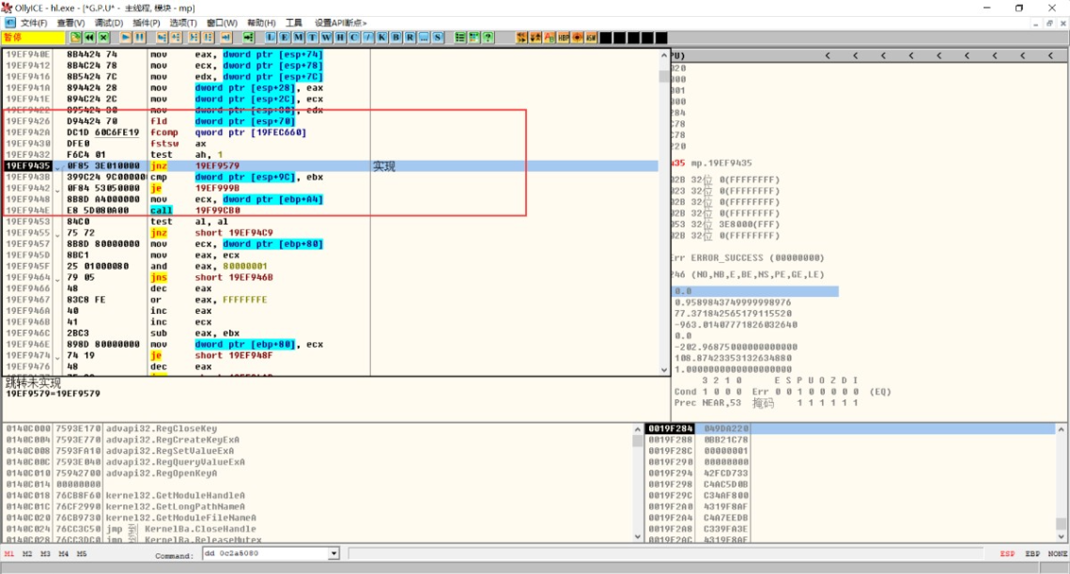Select the je 19EF999B instruction row

331,189
